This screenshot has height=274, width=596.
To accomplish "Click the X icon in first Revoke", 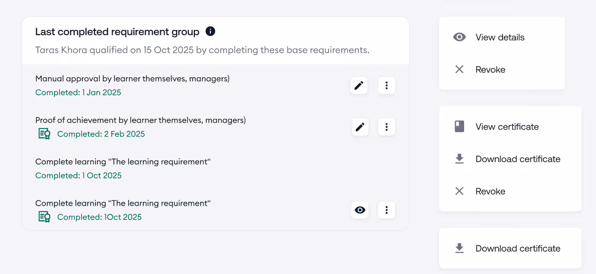I will click(x=459, y=69).
